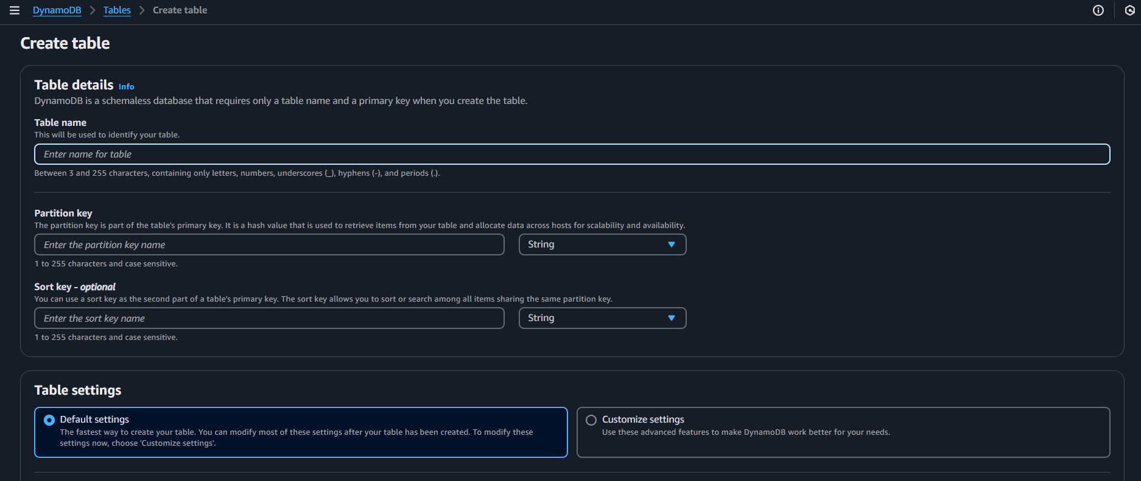Screen dimensions: 1141x481
Task: Click the 'DynamoDB is a schemaless database' description
Action: [x=281, y=101]
